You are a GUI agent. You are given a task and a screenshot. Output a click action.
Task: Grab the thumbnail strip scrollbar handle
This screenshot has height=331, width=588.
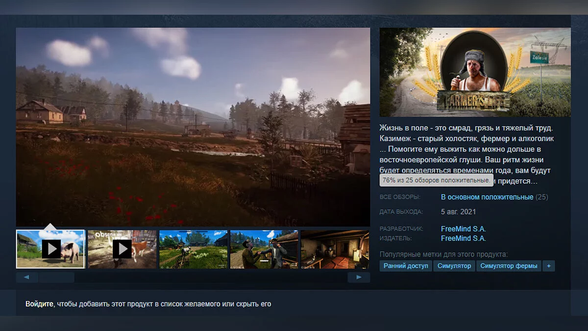pyautogui.click(x=56, y=278)
